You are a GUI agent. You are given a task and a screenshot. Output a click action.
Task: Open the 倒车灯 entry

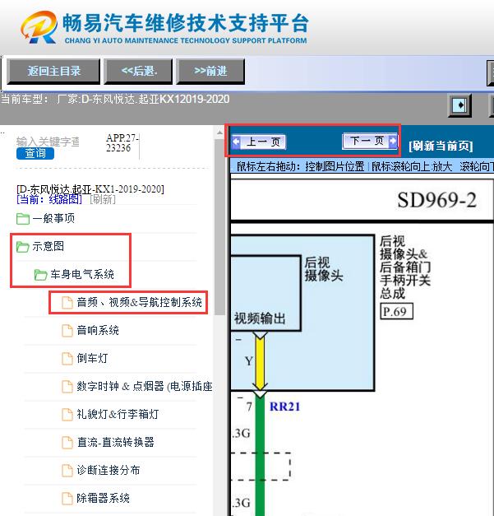coord(92,358)
